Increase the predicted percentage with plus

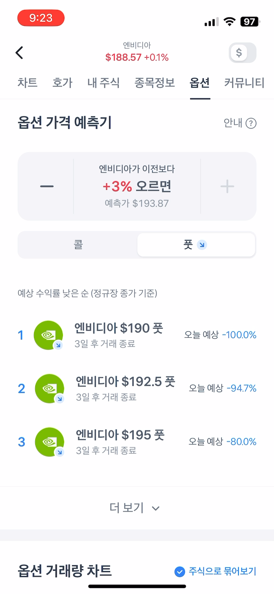point(227,186)
